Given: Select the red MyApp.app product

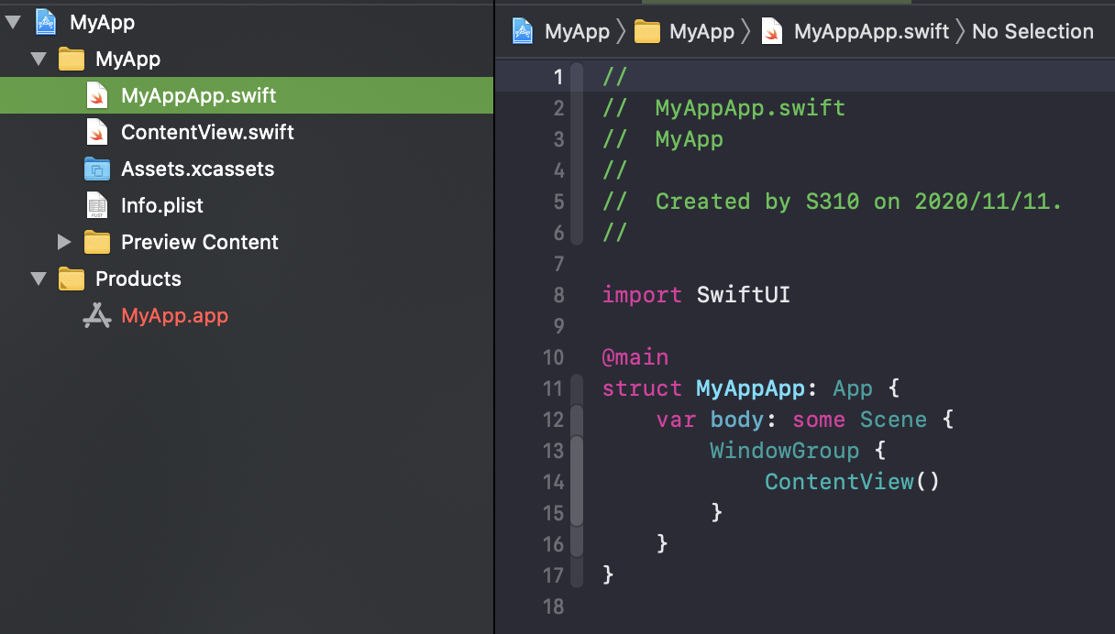Looking at the screenshot, I should pos(174,315).
